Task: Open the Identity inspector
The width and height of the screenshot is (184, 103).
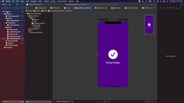Action: point(170,8)
